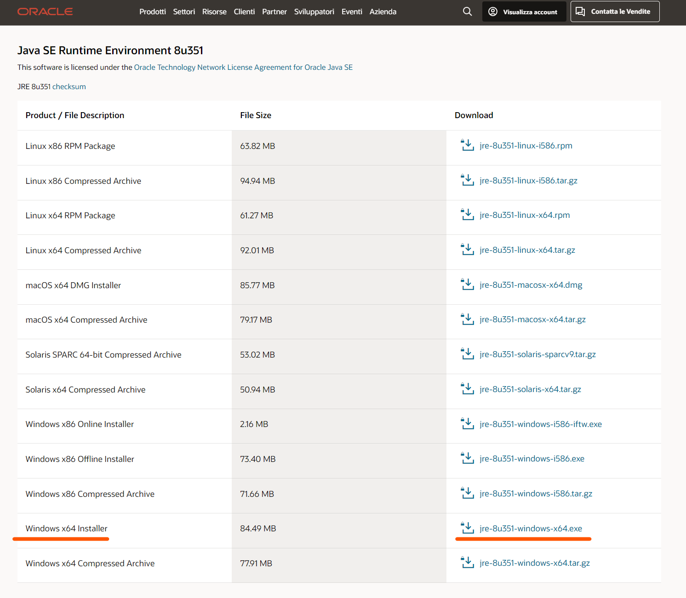Click download icon for jre-8u351-linux-i586.rpm
Image resolution: width=686 pixels, height=598 pixels.
[467, 145]
